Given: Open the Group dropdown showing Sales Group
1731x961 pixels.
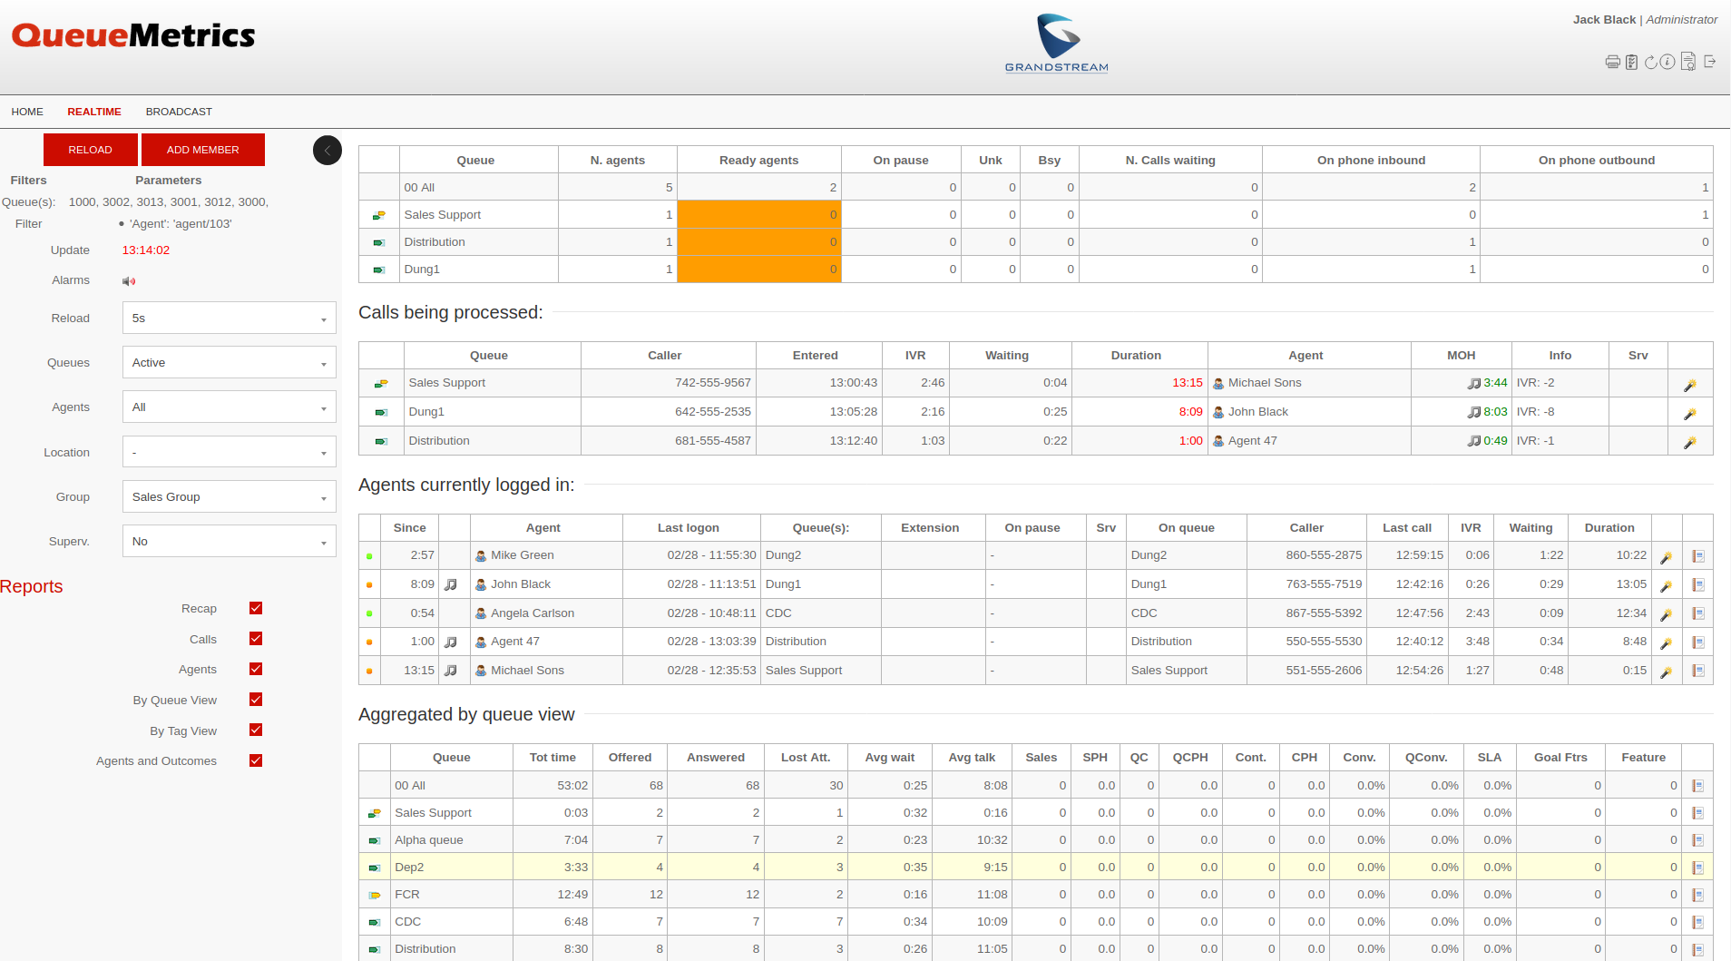Looking at the screenshot, I should [x=230, y=497].
